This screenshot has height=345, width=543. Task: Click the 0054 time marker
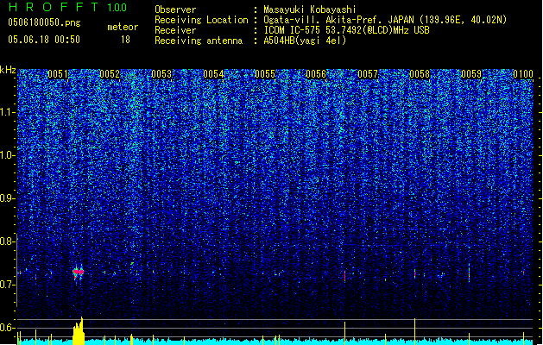point(213,74)
